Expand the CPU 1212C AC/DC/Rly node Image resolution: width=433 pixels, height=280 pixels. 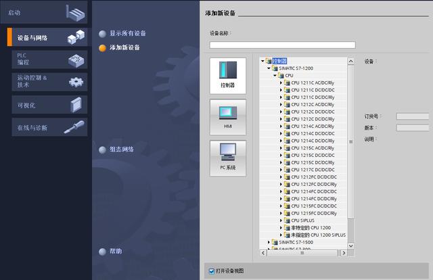(x=281, y=104)
